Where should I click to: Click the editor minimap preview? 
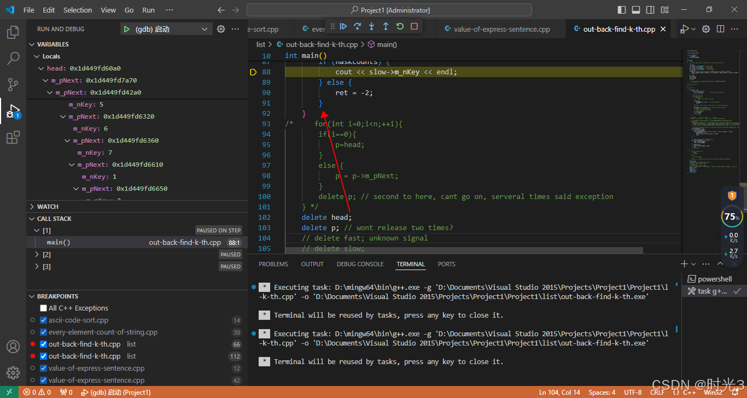pos(711,112)
